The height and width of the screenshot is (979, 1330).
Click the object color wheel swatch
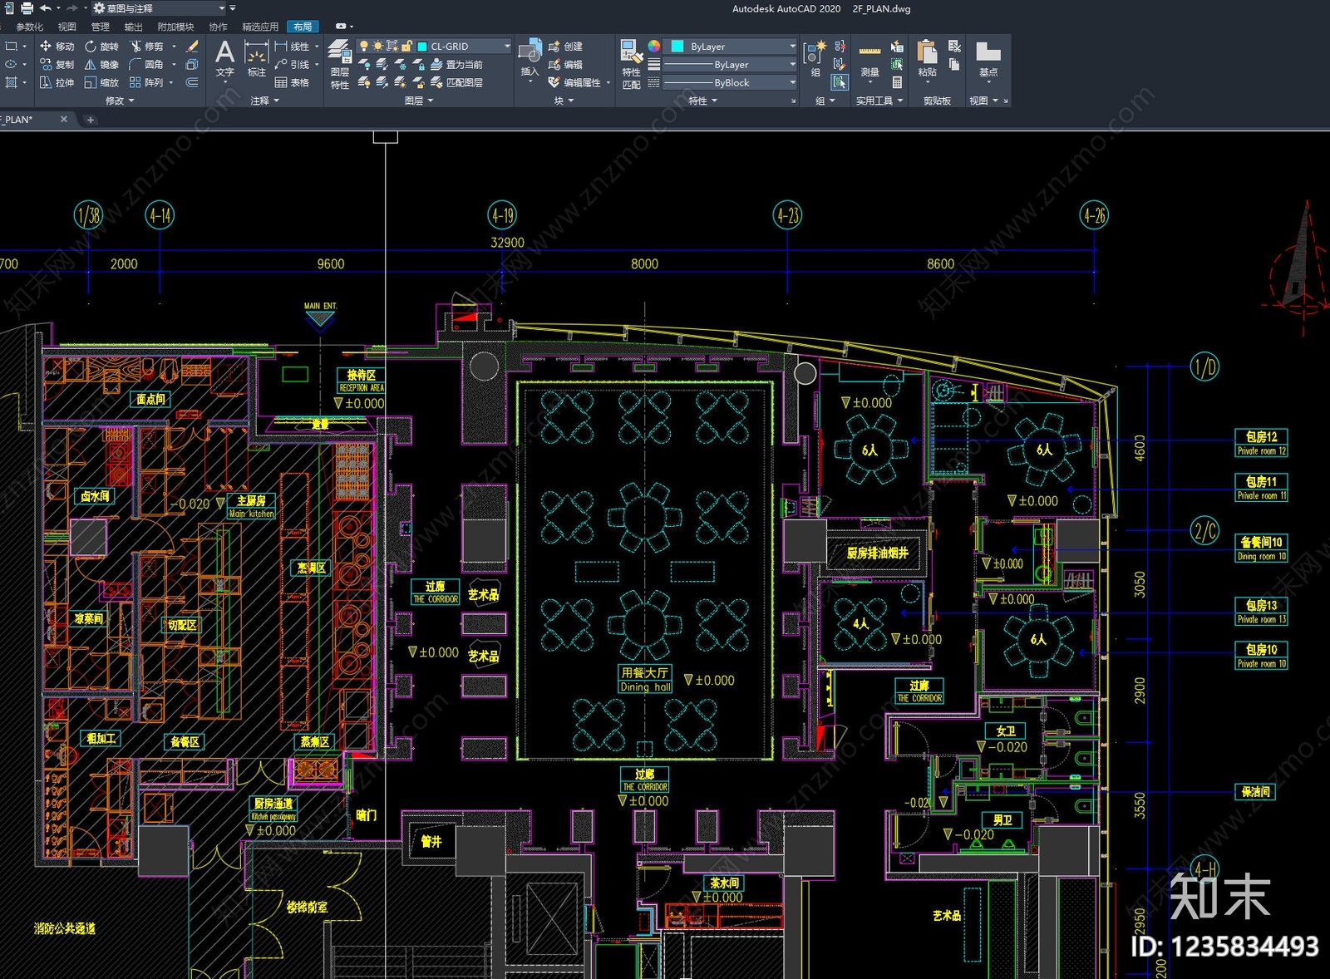tap(654, 47)
